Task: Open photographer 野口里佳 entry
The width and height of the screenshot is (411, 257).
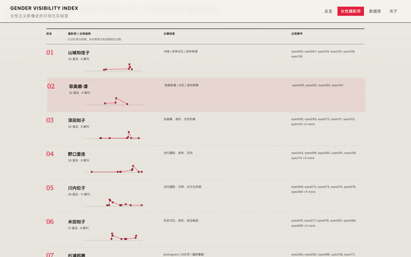Action: 77,154
